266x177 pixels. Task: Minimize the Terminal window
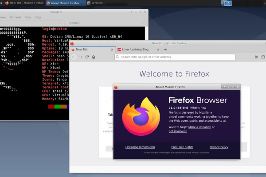(x=136, y=12)
